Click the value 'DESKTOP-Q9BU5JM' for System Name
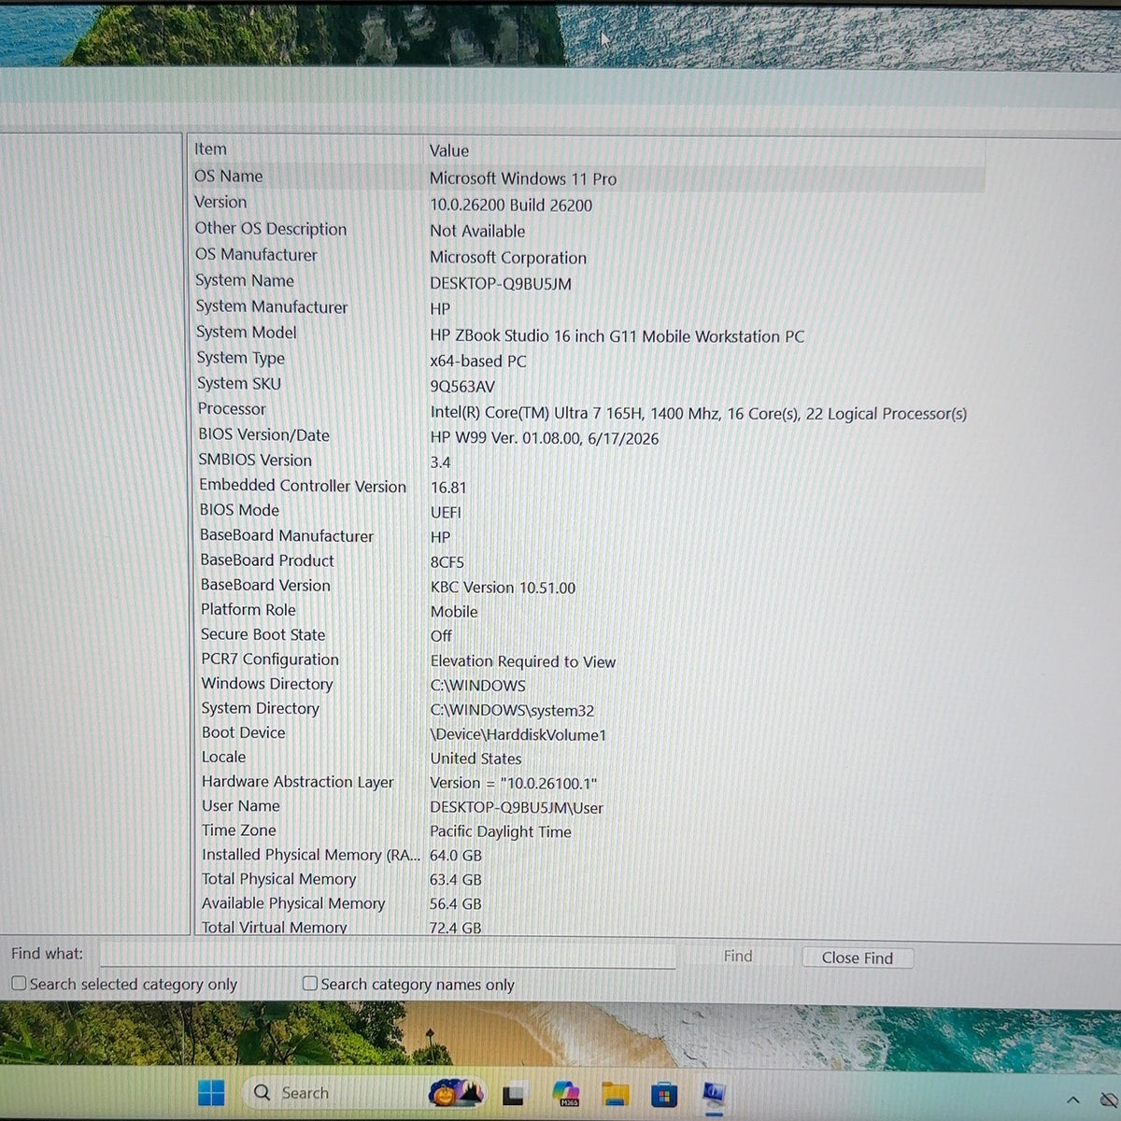The height and width of the screenshot is (1121, 1121). tap(501, 283)
